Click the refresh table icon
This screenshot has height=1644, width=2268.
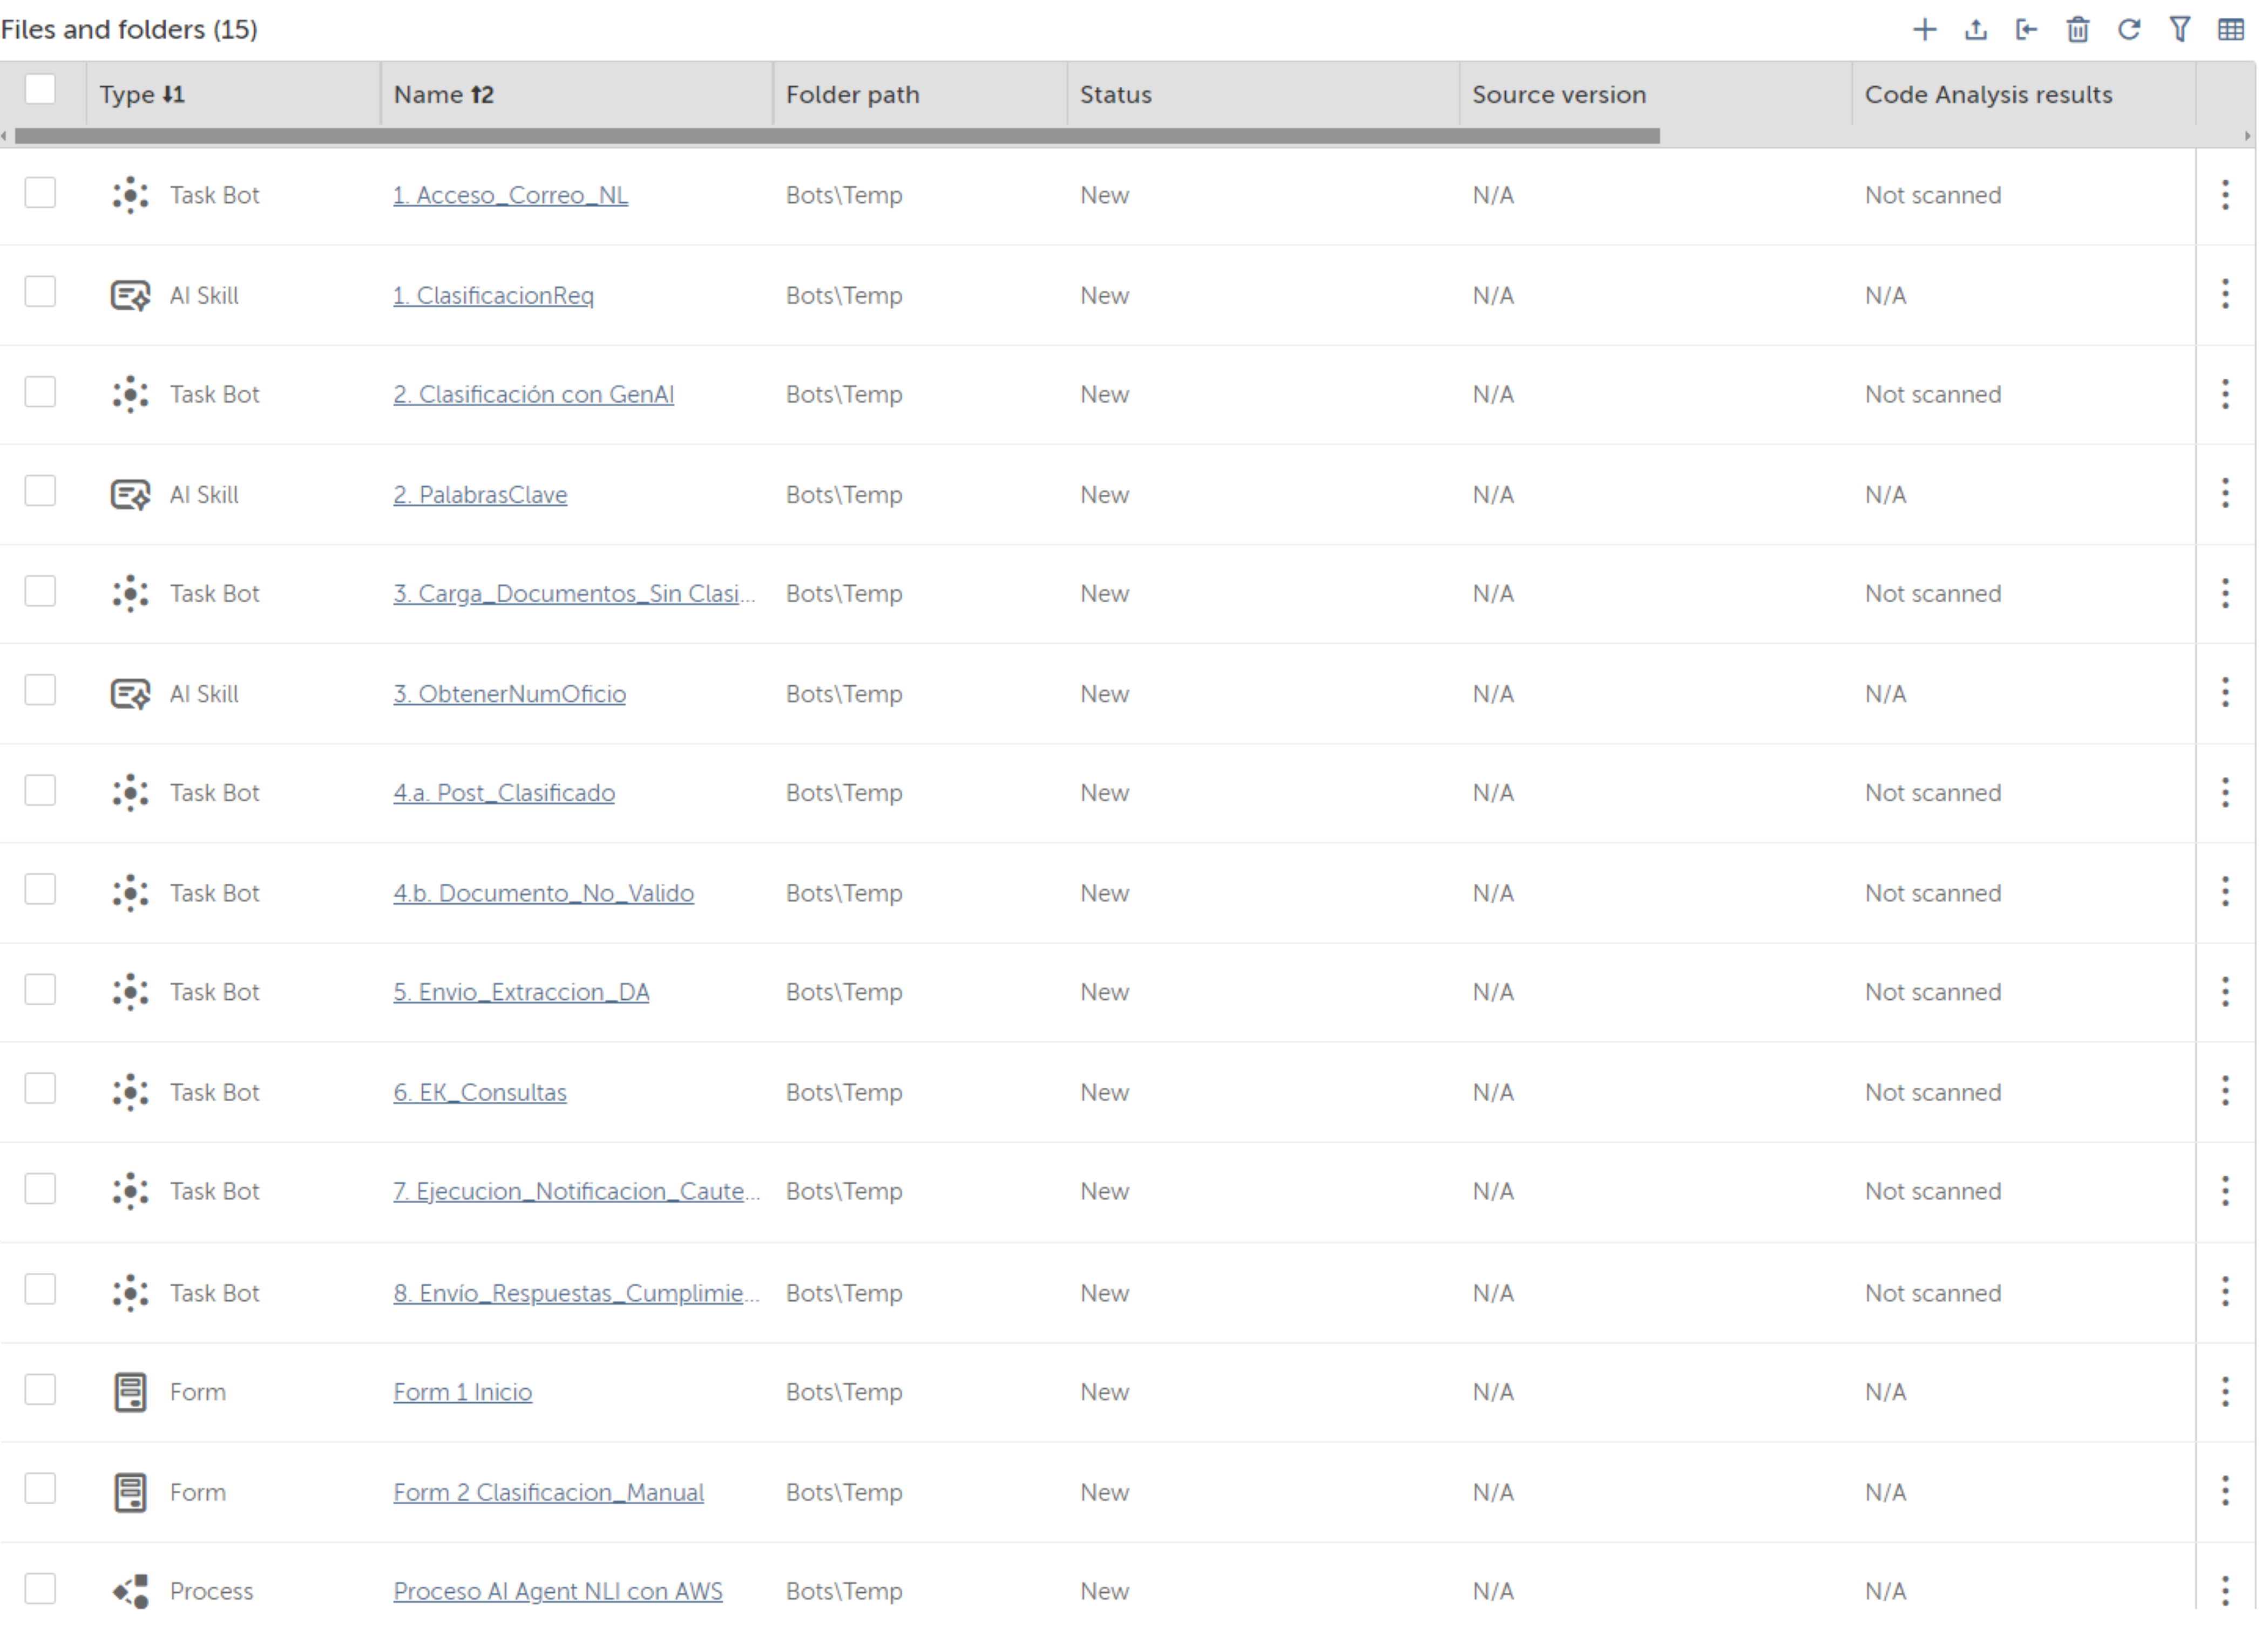[2129, 30]
